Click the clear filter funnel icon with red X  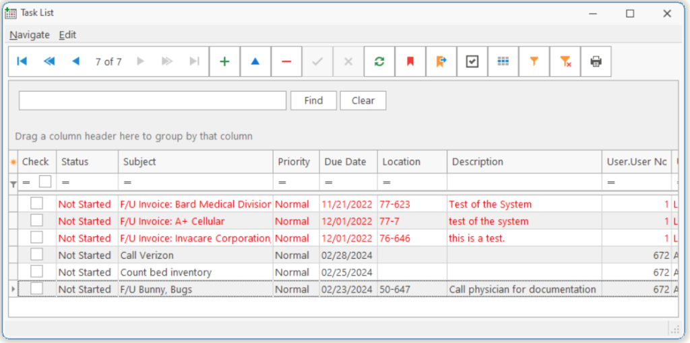coord(565,61)
